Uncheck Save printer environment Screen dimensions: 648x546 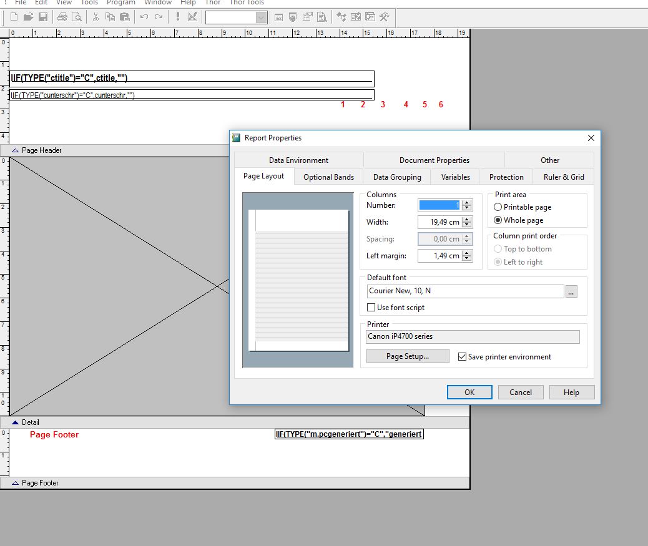pyautogui.click(x=462, y=357)
